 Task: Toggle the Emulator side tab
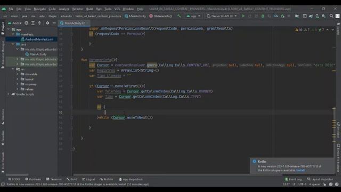(338, 130)
